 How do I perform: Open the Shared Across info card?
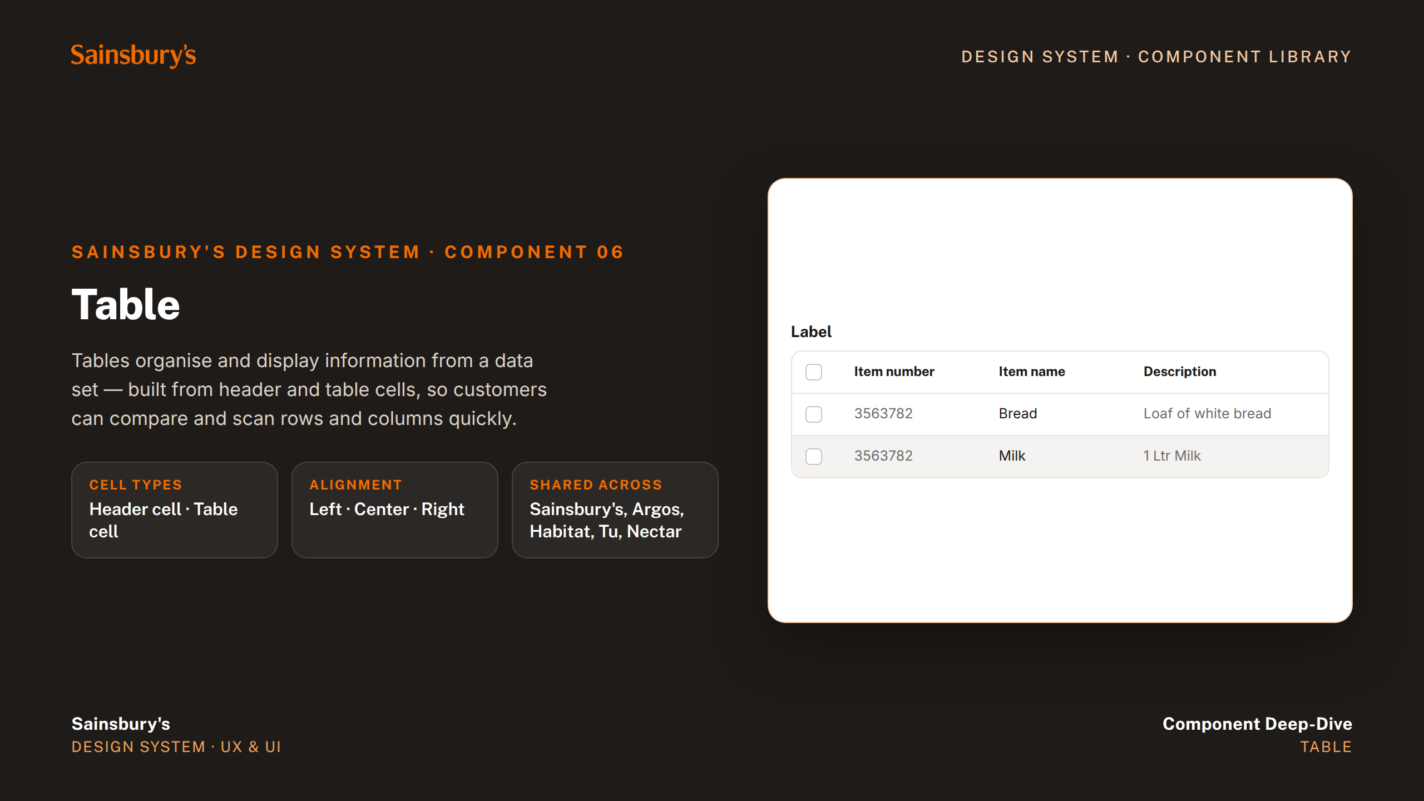click(615, 510)
